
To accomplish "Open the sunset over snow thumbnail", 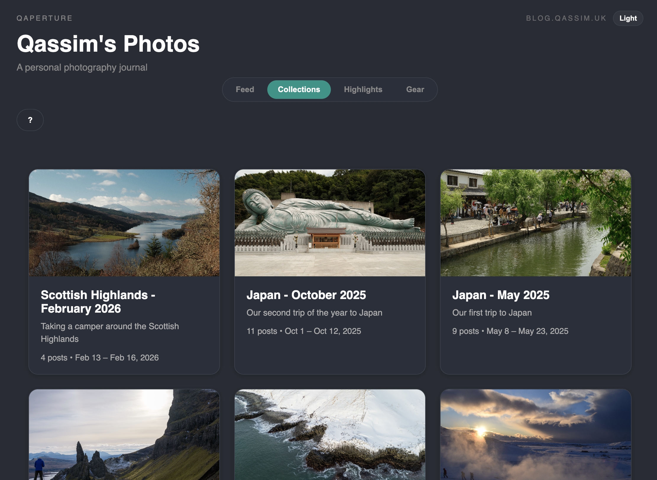I will (535, 435).
